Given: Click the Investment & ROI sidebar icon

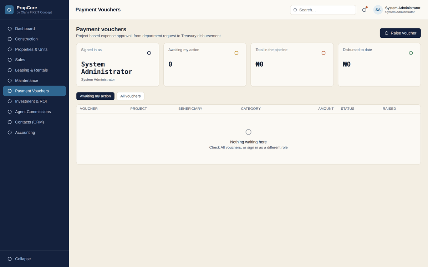Looking at the screenshot, I should pos(10,101).
